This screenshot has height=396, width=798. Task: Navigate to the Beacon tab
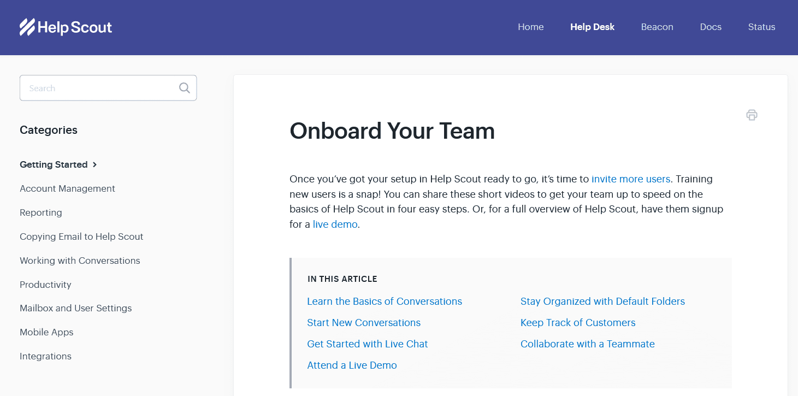[x=657, y=27]
